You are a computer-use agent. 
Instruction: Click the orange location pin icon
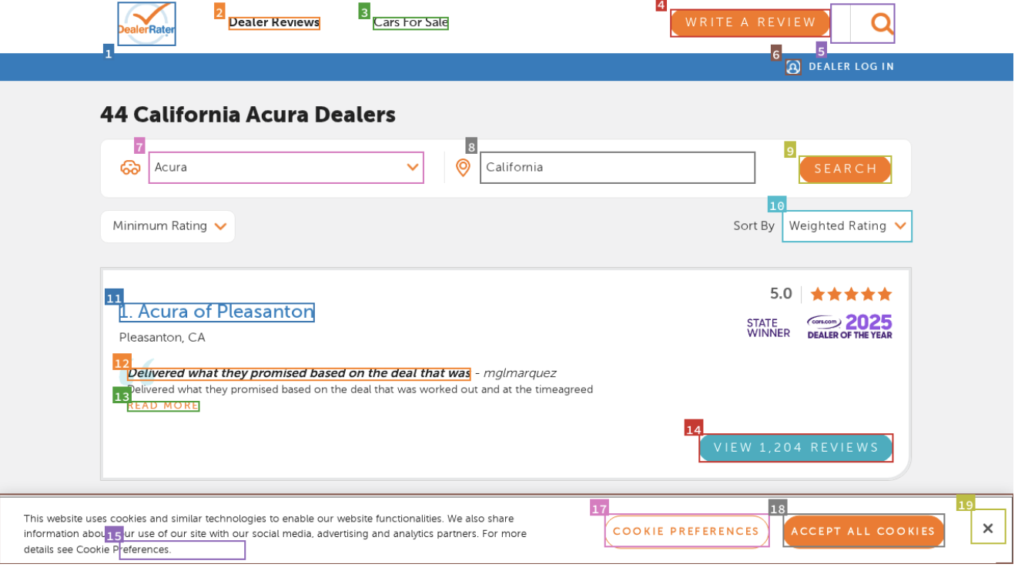(x=464, y=167)
